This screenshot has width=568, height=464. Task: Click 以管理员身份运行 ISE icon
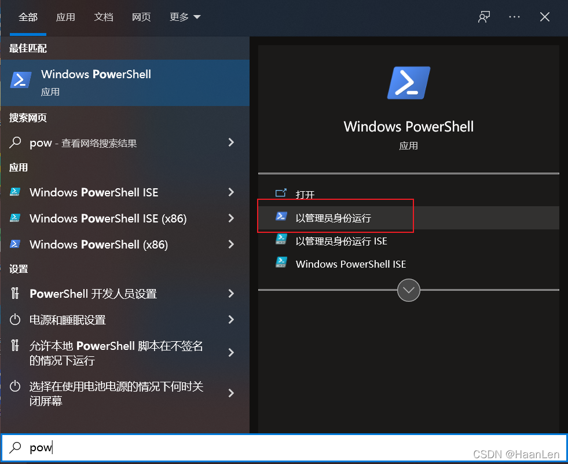(281, 239)
